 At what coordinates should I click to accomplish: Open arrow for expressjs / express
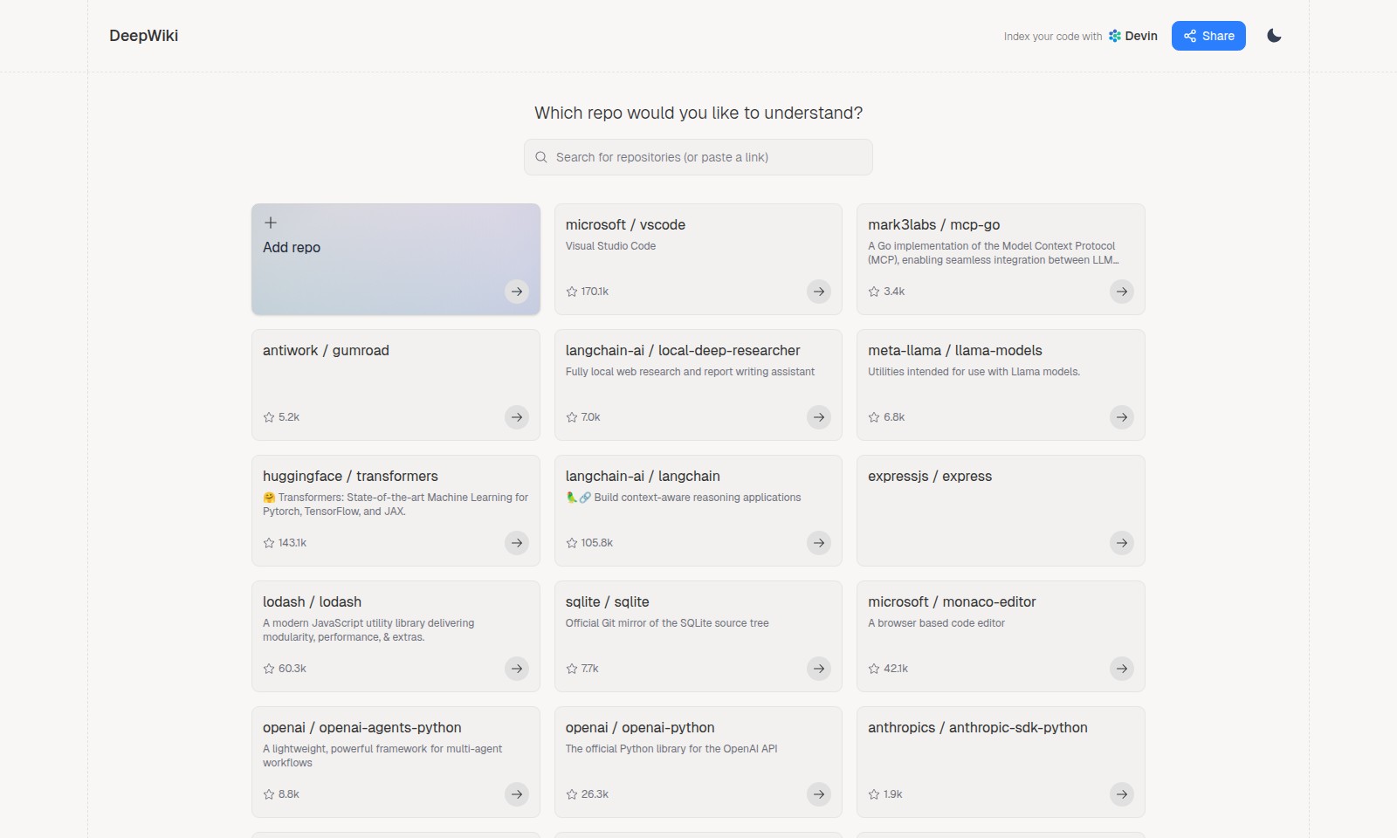coord(1122,543)
